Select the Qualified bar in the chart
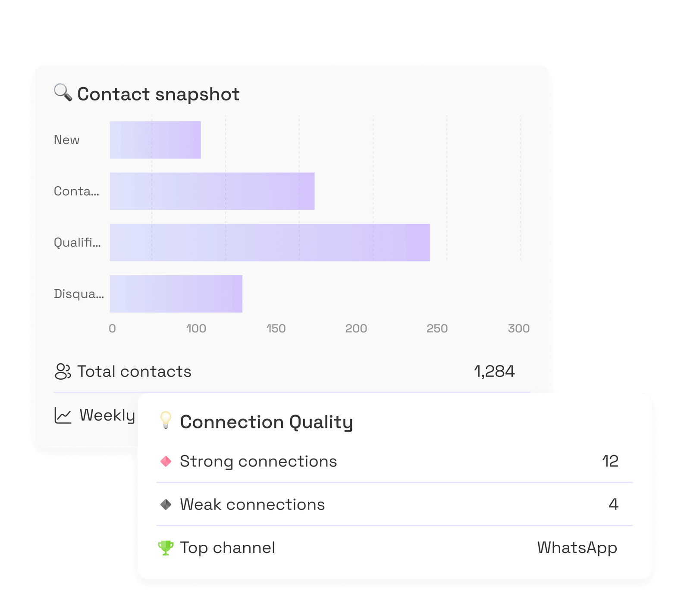Image resolution: width=690 pixels, height=596 pixels. pyautogui.click(x=270, y=243)
